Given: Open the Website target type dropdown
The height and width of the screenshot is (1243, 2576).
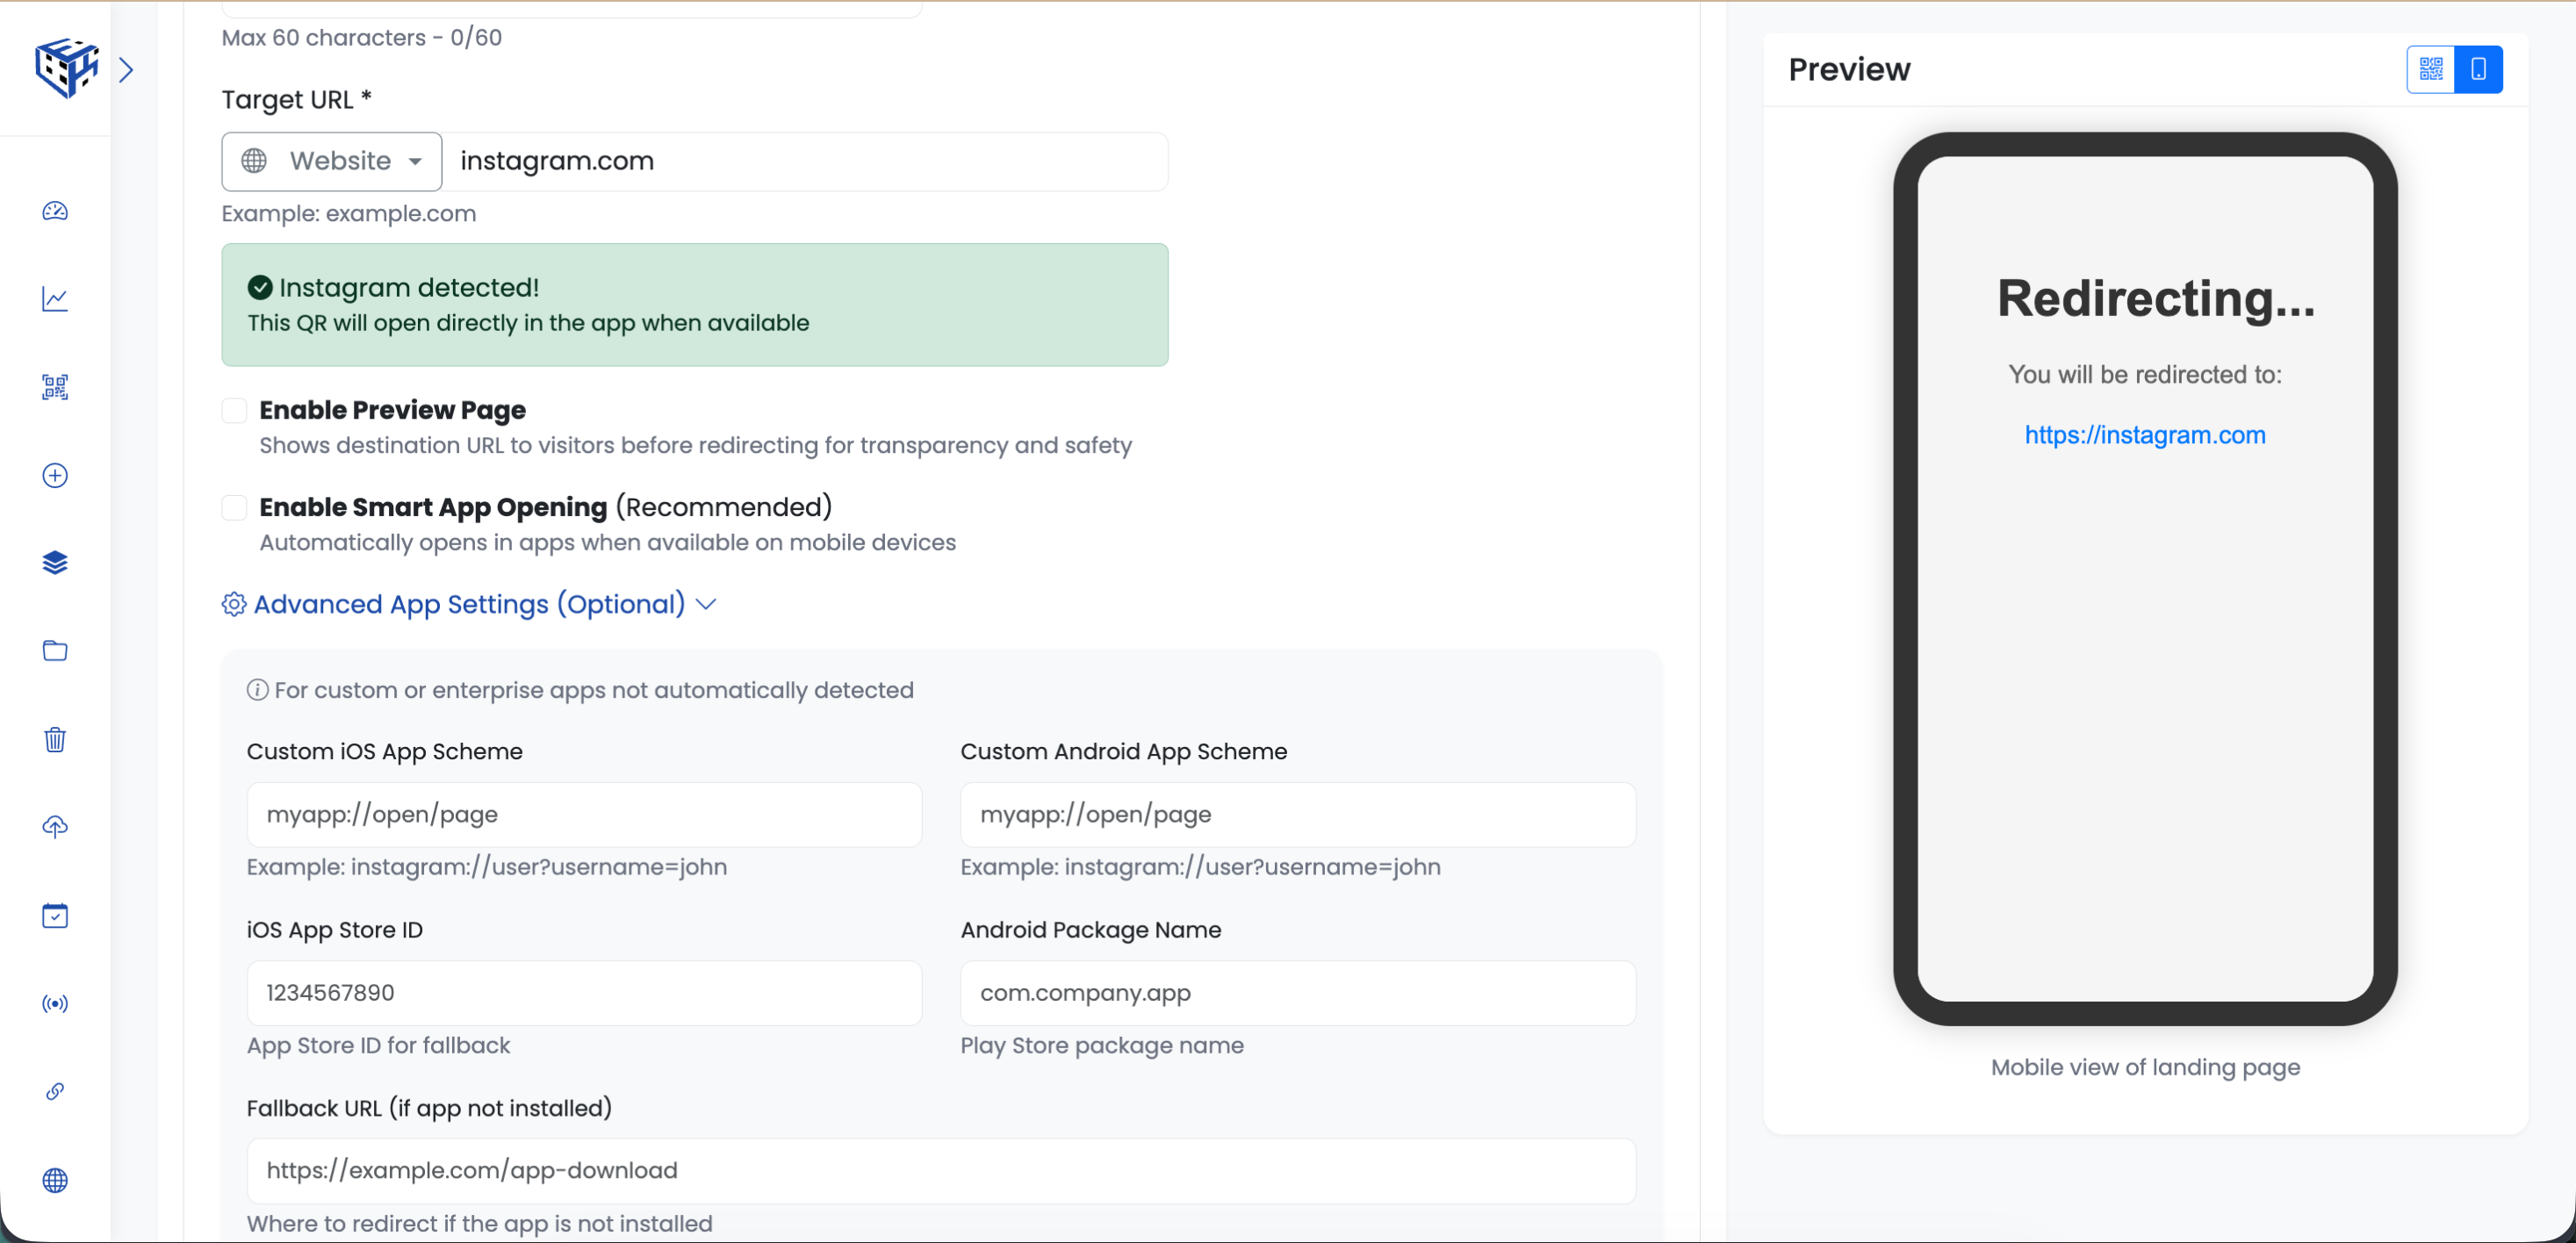Looking at the screenshot, I should click(332, 161).
